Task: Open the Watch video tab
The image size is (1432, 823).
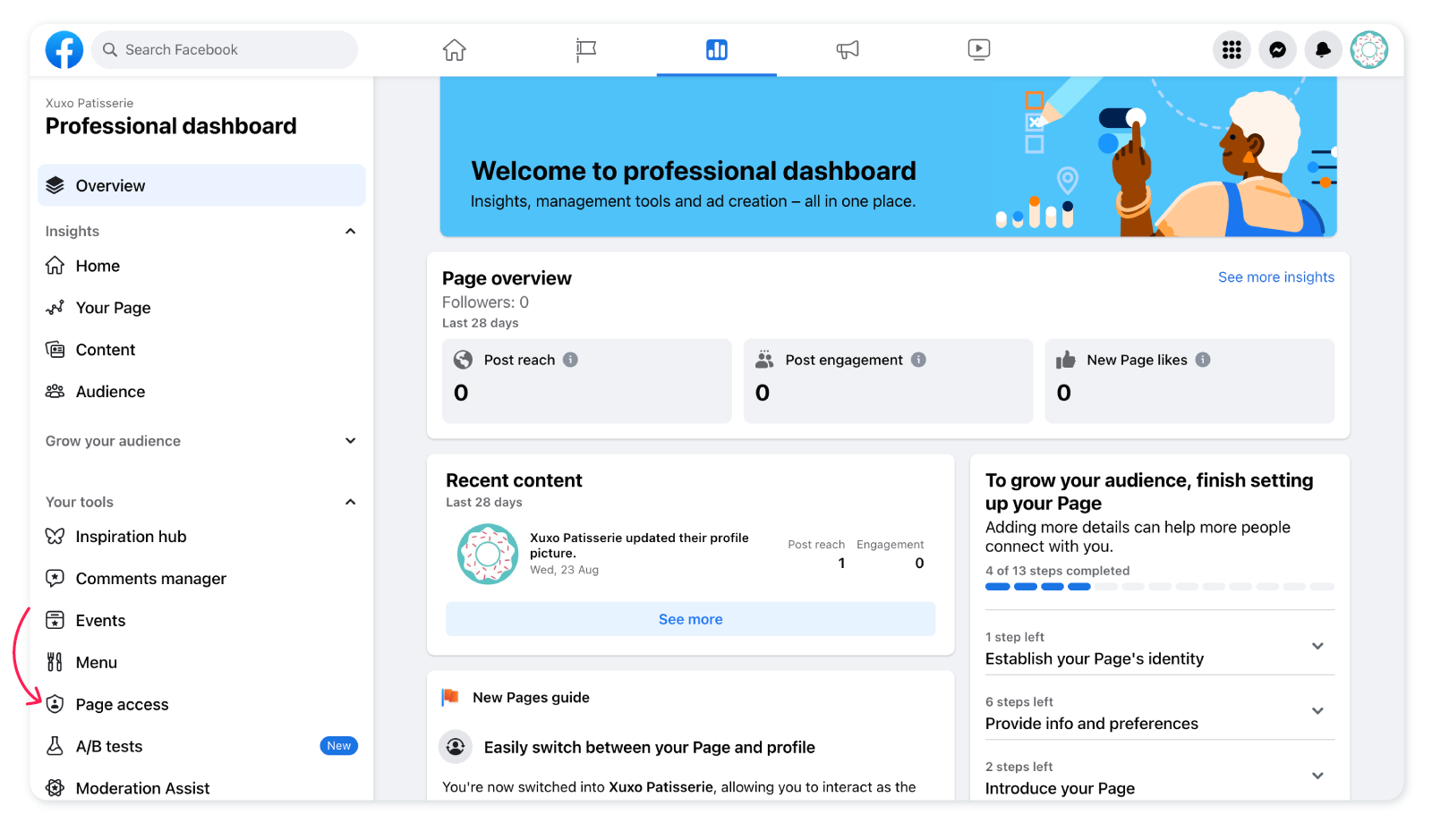Action: tap(979, 50)
